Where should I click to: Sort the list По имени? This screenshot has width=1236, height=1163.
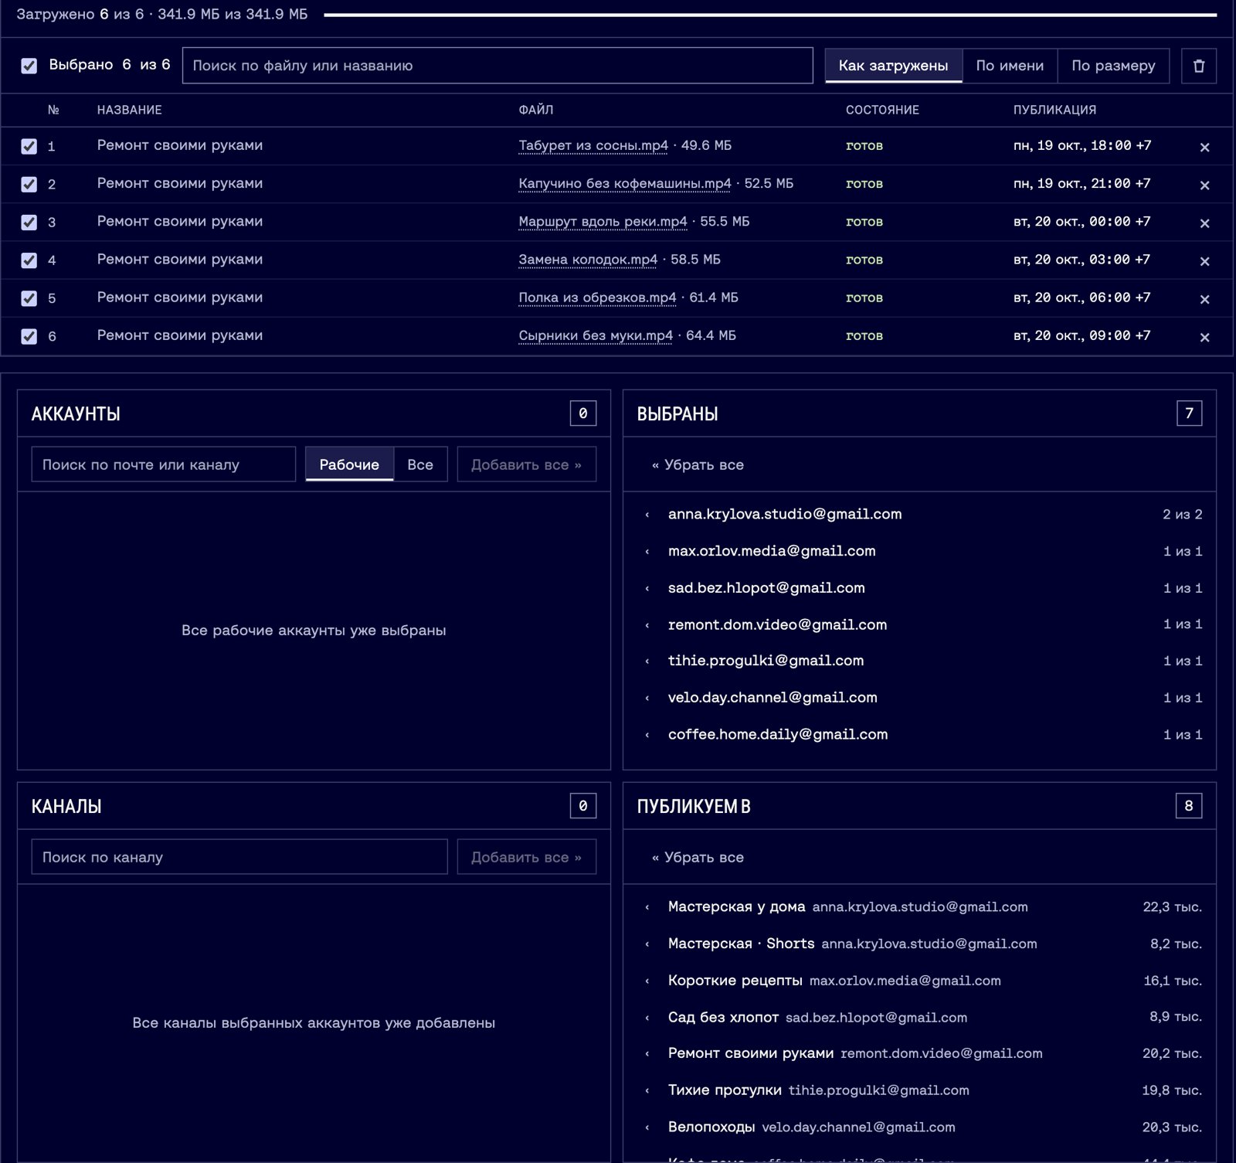pyautogui.click(x=1010, y=66)
